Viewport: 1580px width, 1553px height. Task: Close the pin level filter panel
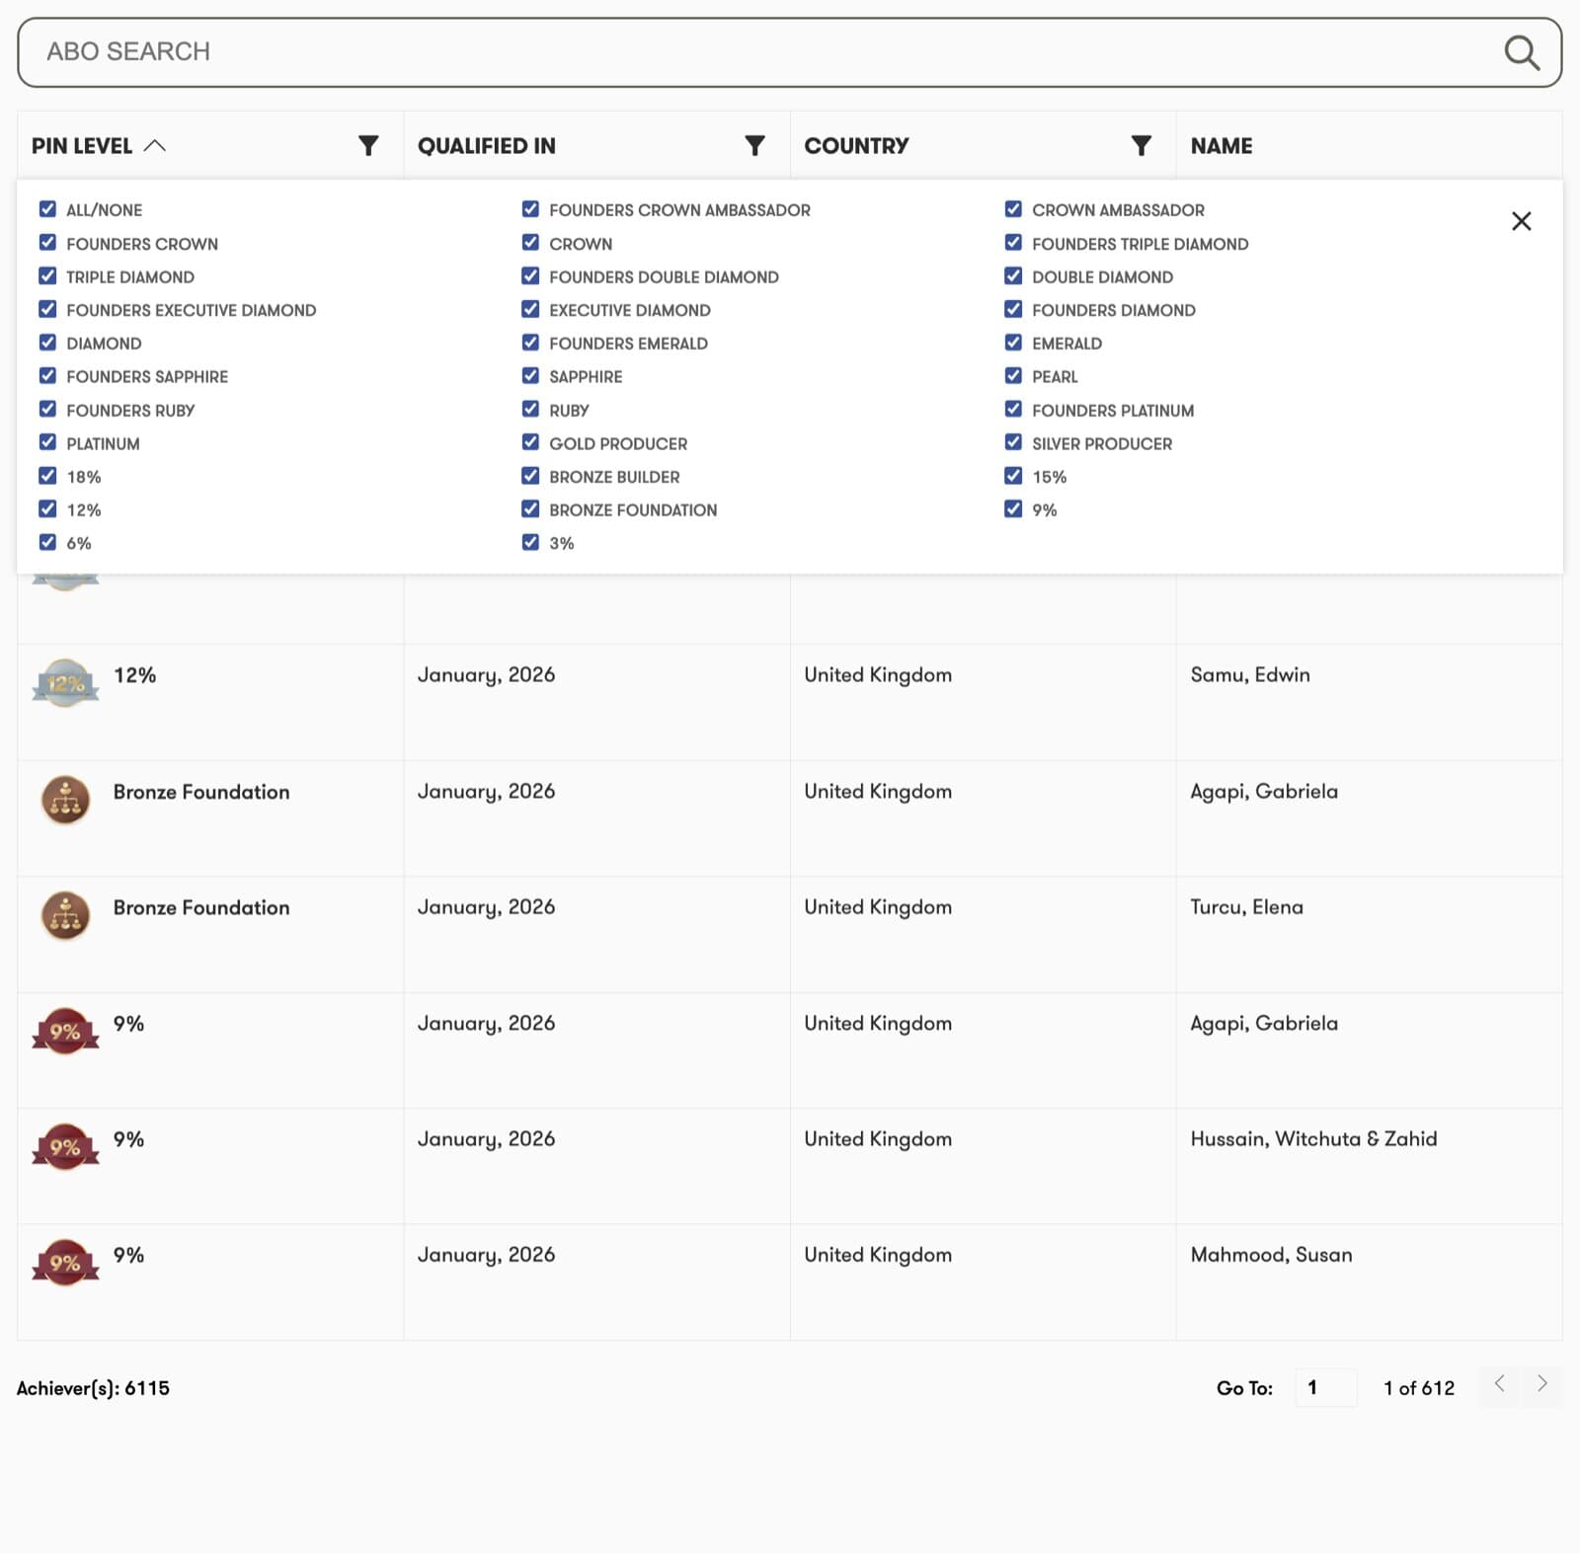point(1521,221)
